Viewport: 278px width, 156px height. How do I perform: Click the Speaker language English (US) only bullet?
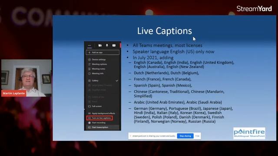174,52
